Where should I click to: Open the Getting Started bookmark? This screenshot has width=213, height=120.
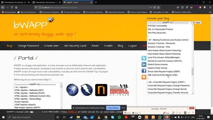pos(9,12)
